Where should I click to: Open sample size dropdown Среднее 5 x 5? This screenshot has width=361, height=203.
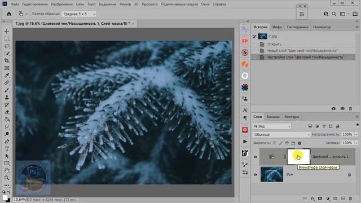[x=79, y=14]
